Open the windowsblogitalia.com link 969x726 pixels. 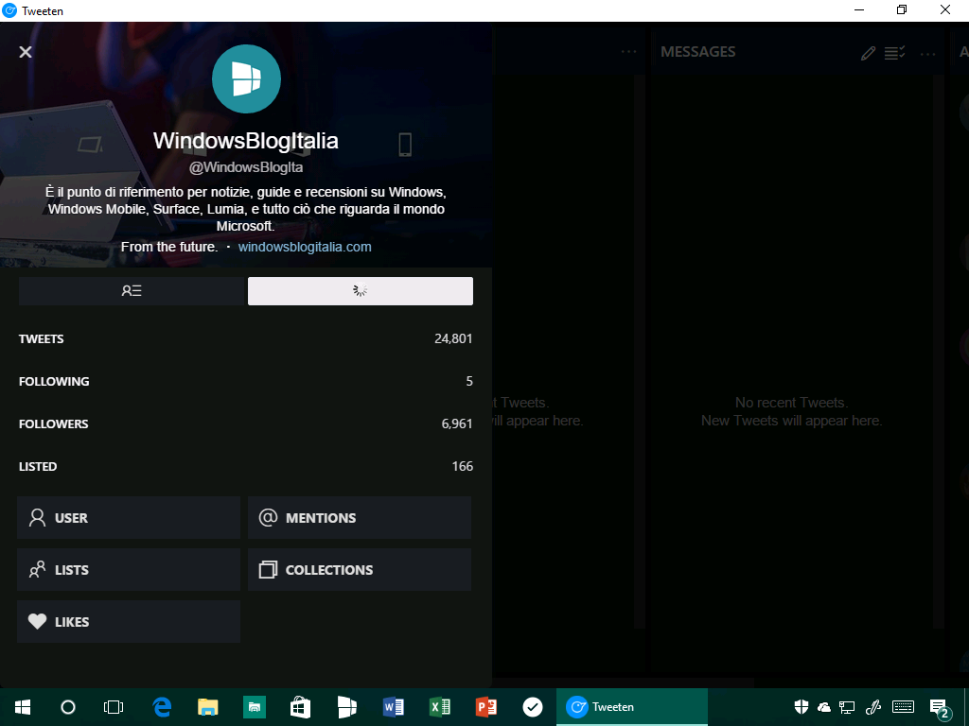(x=305, y=247)
